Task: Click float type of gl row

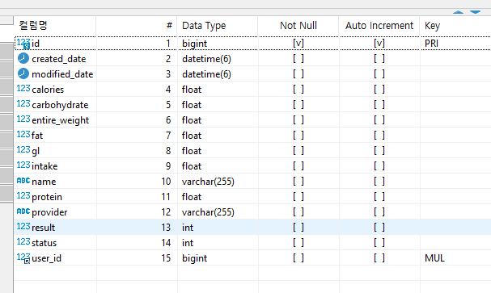Action: point(192,151)
